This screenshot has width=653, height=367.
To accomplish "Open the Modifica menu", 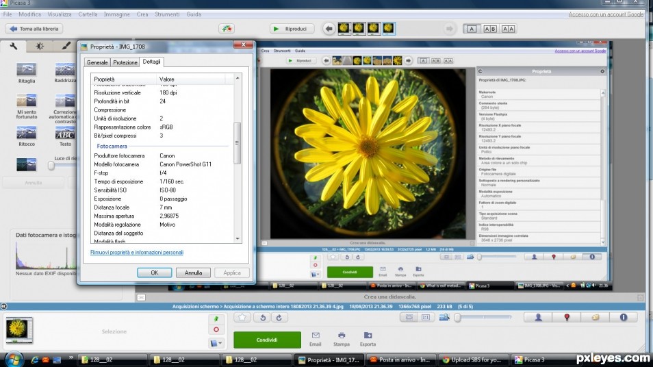I will click(x=29, y=14).
